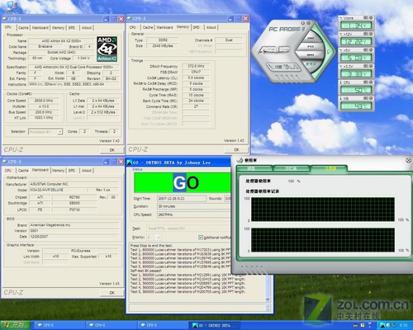This screenshot has width=413, height=330.
Task: Click the usage window title icon
Action: (240, 160)
